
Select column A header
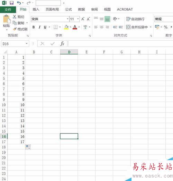pyautogui.click(x=16, y=52)
